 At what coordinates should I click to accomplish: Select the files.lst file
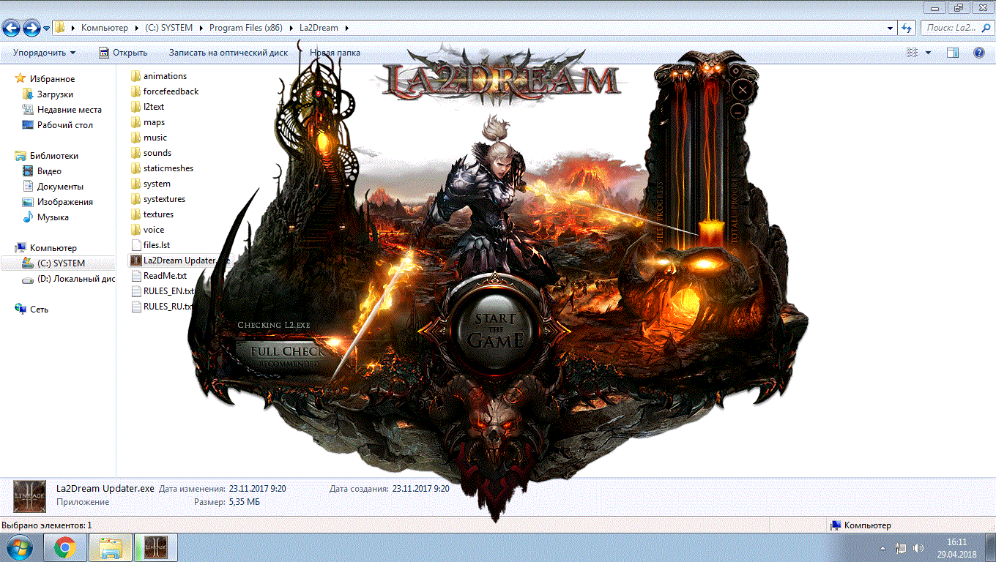coord(151,245)
